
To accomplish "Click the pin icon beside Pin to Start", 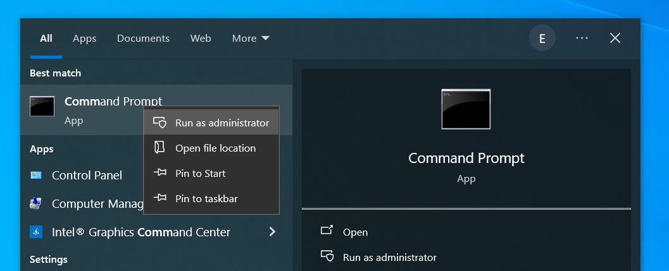I will (x=159, y=173).
